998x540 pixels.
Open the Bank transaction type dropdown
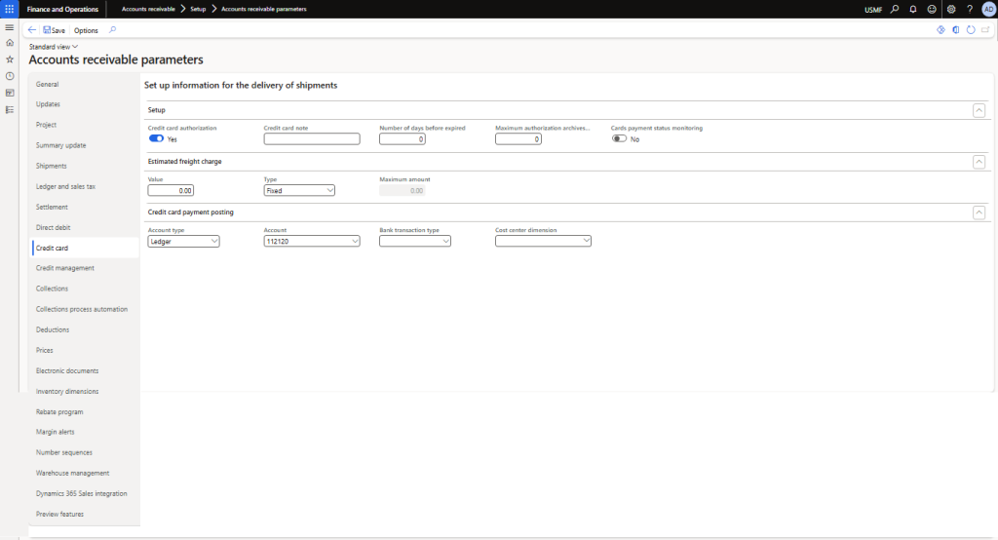pyautogui.click(x=414, y=242)
